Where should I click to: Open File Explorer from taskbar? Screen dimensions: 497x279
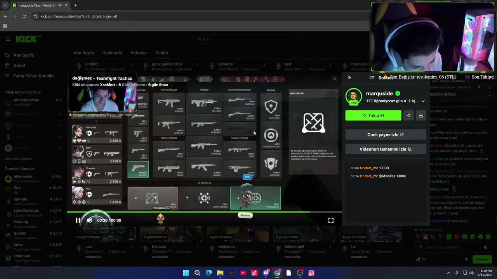pyautogui.click(x=220, y=273)
